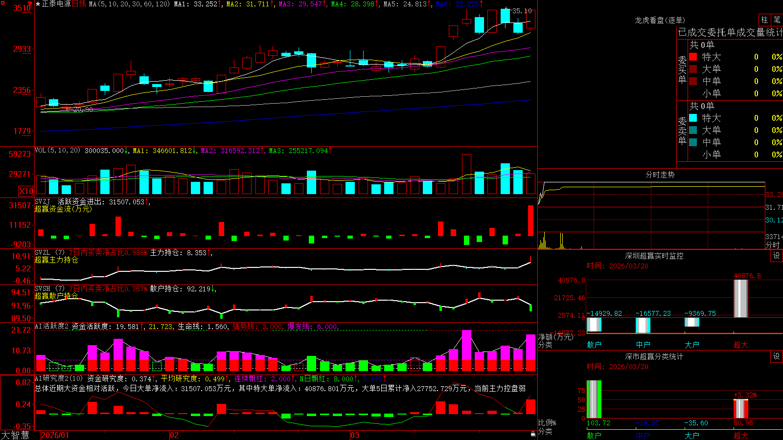This screenshot has height=440, width=783.
Task: Click the small red icon at window's top-left corner
Action: pyautogui.click(x=2, y=2)
